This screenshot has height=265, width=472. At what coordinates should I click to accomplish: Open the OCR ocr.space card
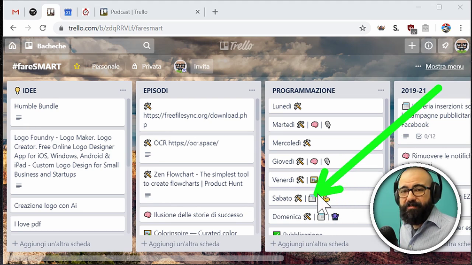197,149
